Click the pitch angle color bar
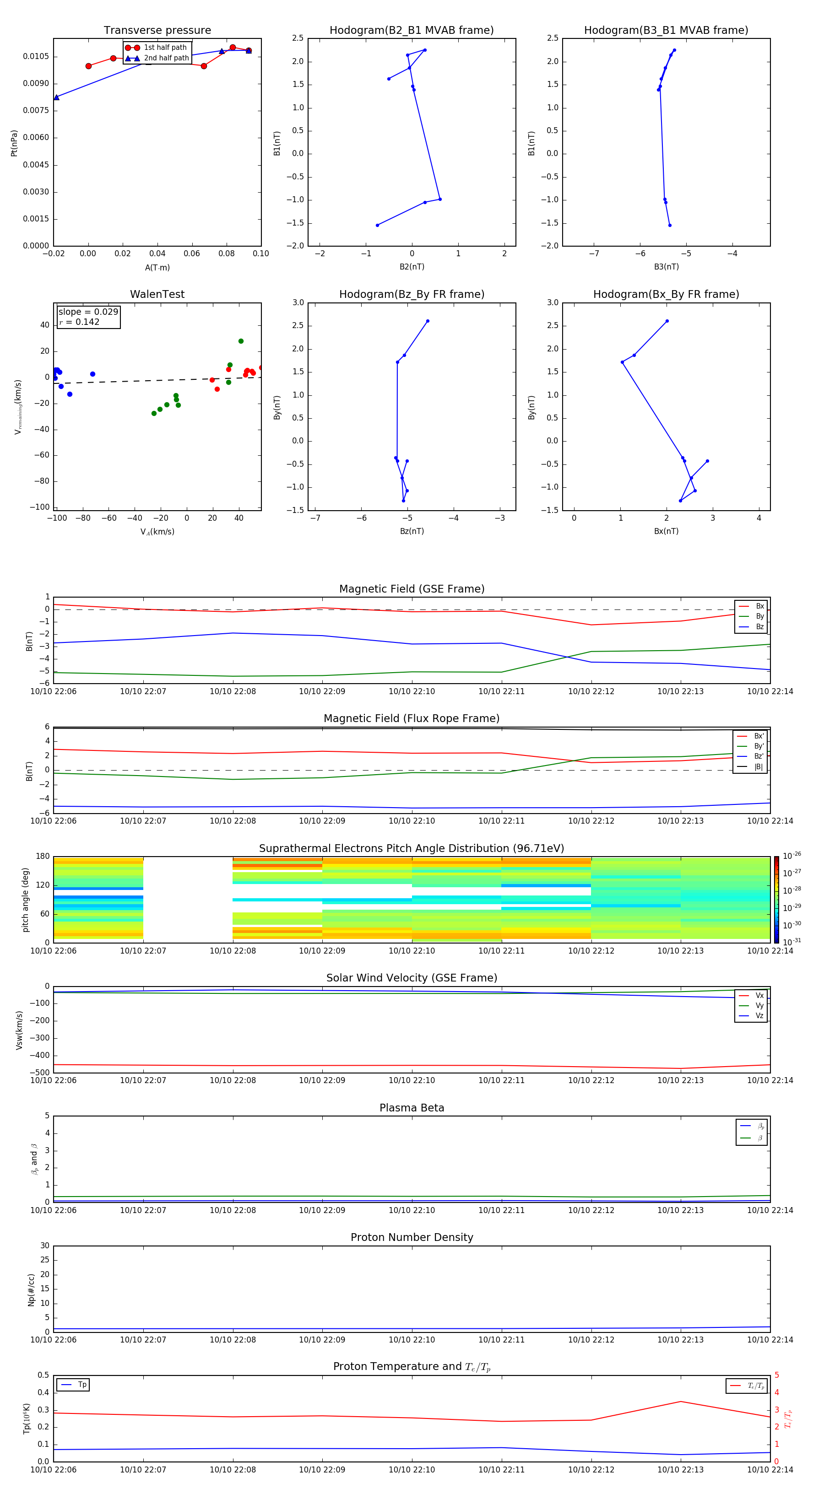Image resolution: width=824 pixels, height=1510 pixels. click(776, 900)
